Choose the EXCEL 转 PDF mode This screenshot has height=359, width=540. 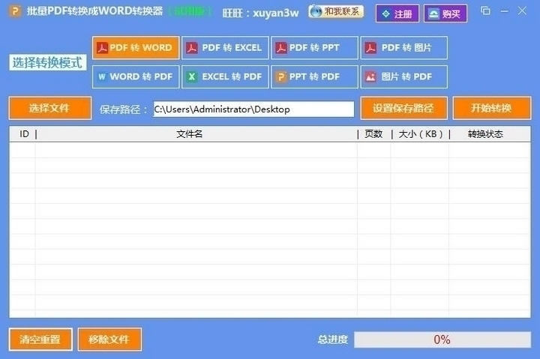(225, 76)
